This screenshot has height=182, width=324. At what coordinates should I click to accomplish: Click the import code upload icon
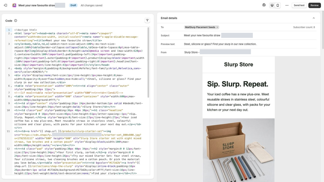(147, 21)
